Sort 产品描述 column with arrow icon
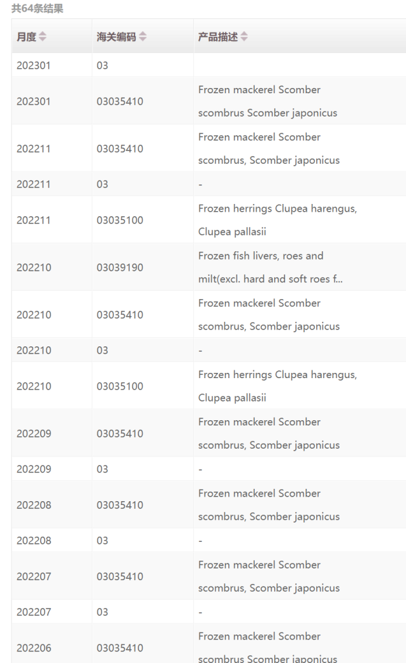Screen dimensions: 406x663 tap(244, 37)
